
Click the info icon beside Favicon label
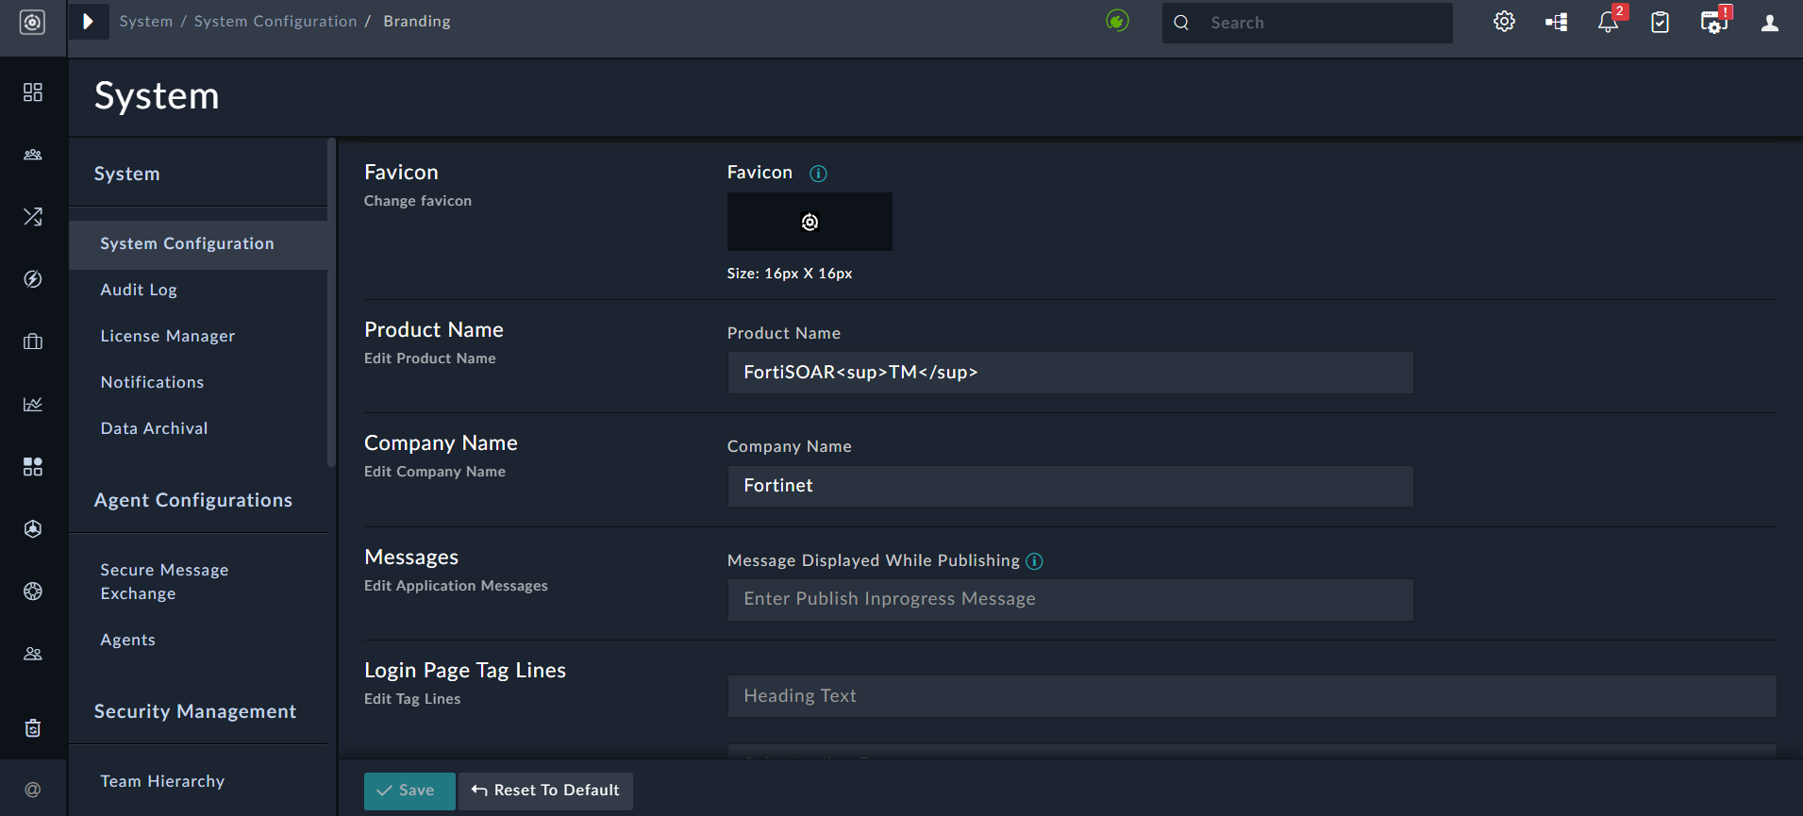[818, 174]
